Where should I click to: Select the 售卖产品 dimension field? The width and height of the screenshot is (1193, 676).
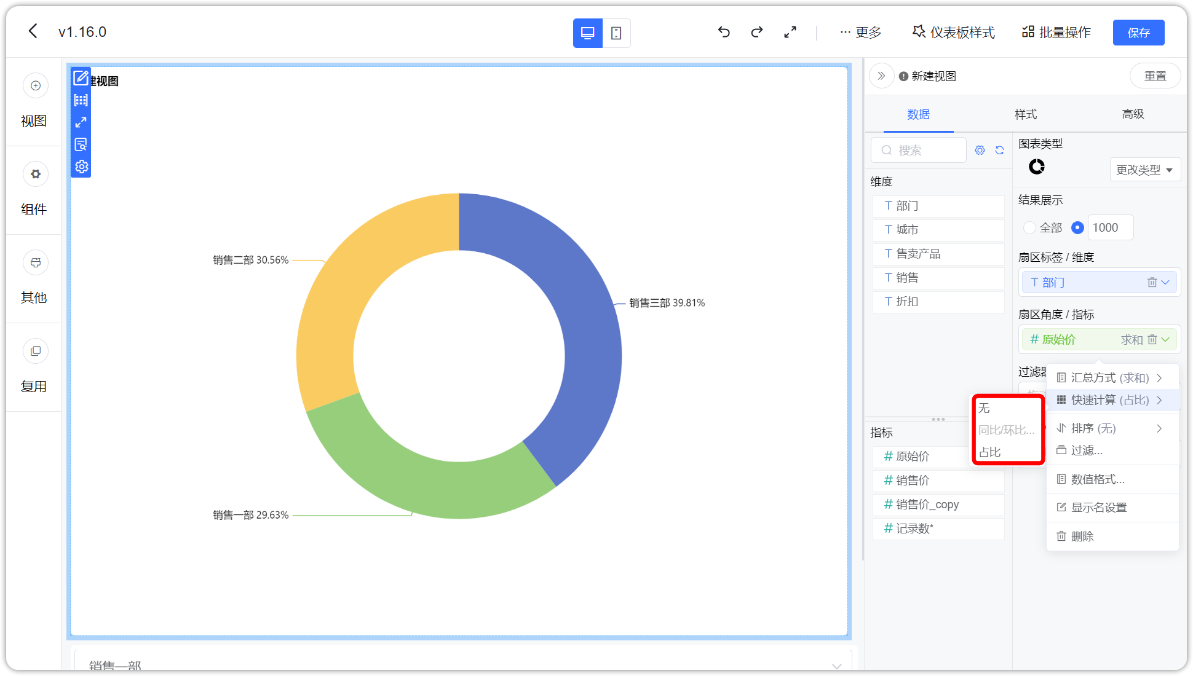click(938, 254)
